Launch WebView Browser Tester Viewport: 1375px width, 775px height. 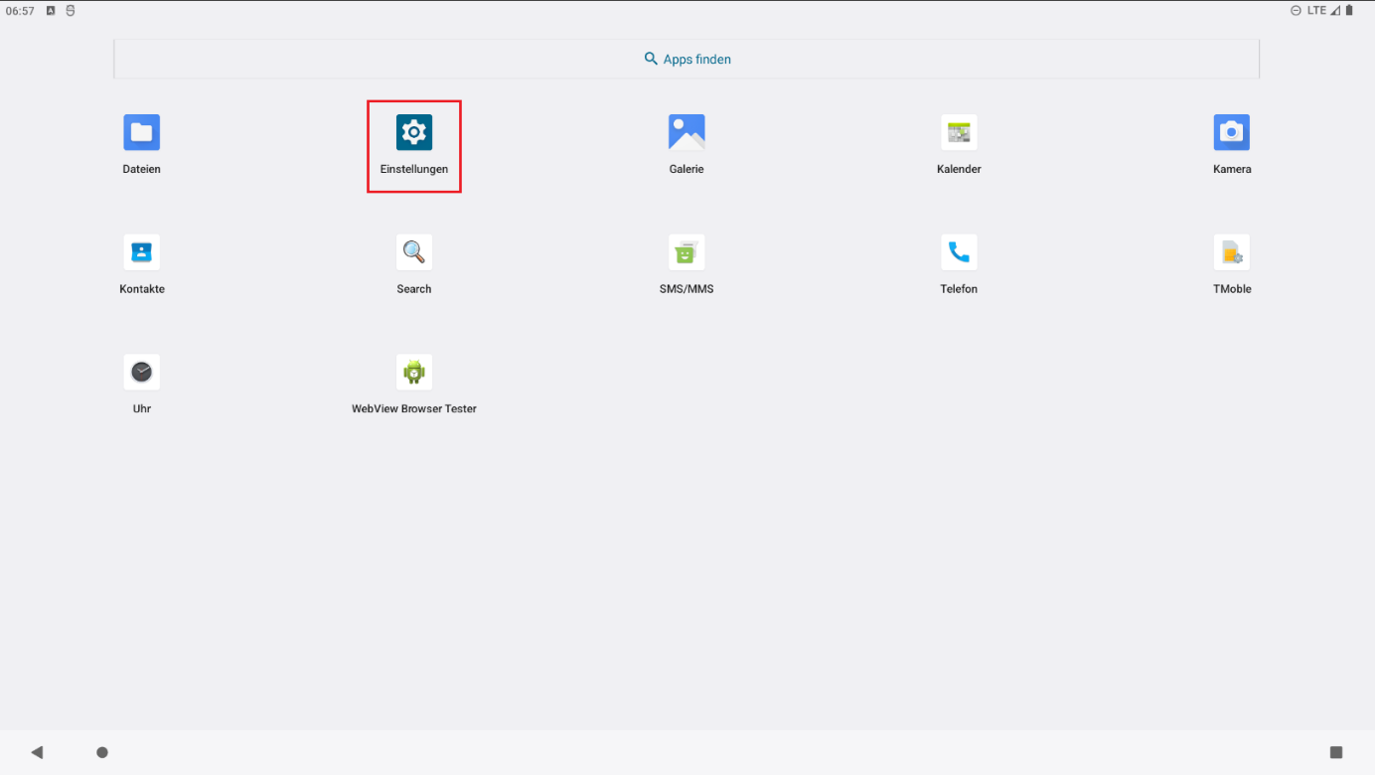(413, 373)
